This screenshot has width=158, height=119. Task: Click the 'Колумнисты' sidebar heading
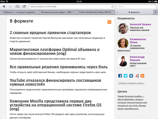(x=126, y=18)
